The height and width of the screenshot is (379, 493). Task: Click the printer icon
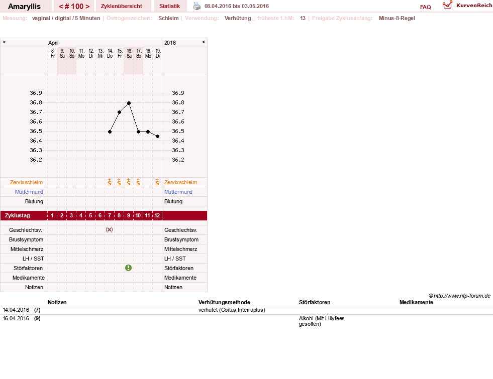pos(197,6)
